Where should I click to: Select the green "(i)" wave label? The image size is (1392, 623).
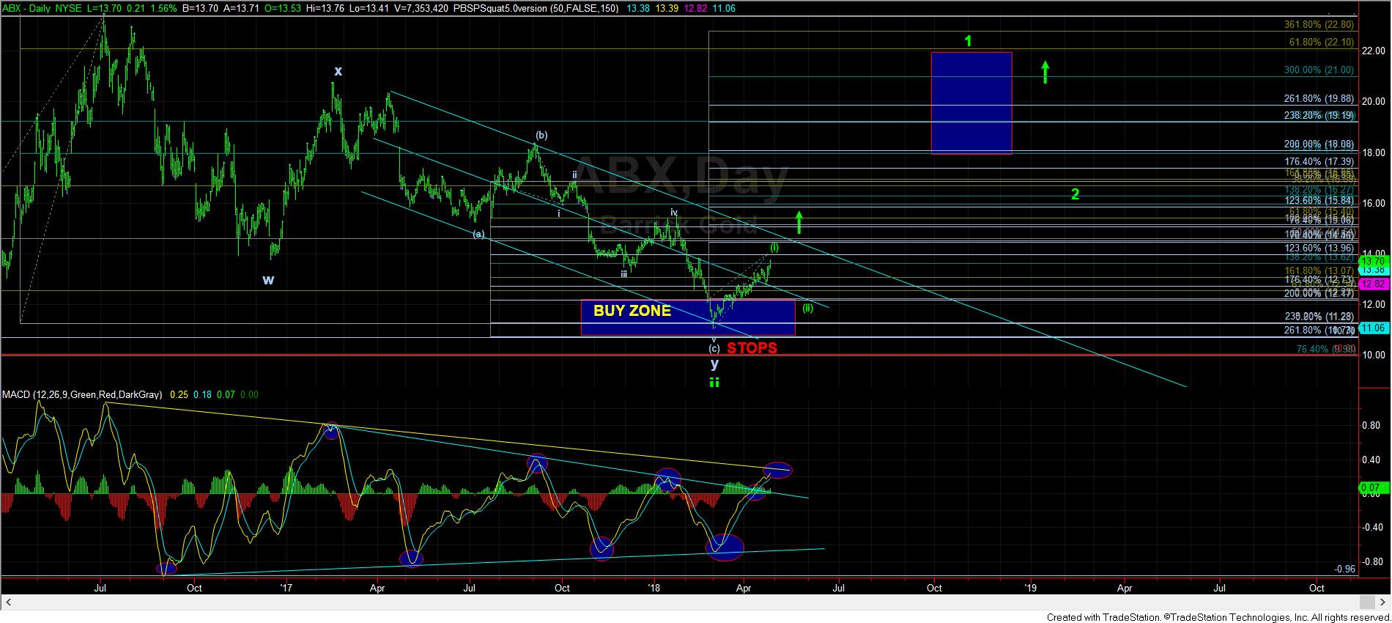coord(774,248)
